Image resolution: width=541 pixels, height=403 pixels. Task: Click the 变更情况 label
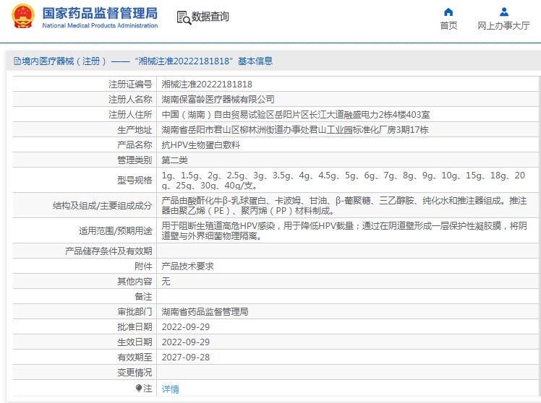[135, 373]
